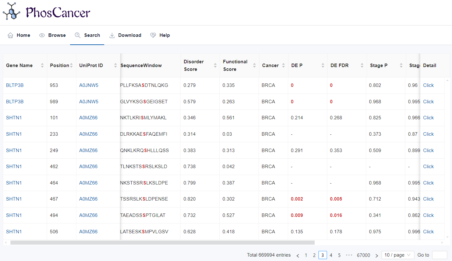Click disorder score 0.820

pyautogui.click(x=190, y=199)
